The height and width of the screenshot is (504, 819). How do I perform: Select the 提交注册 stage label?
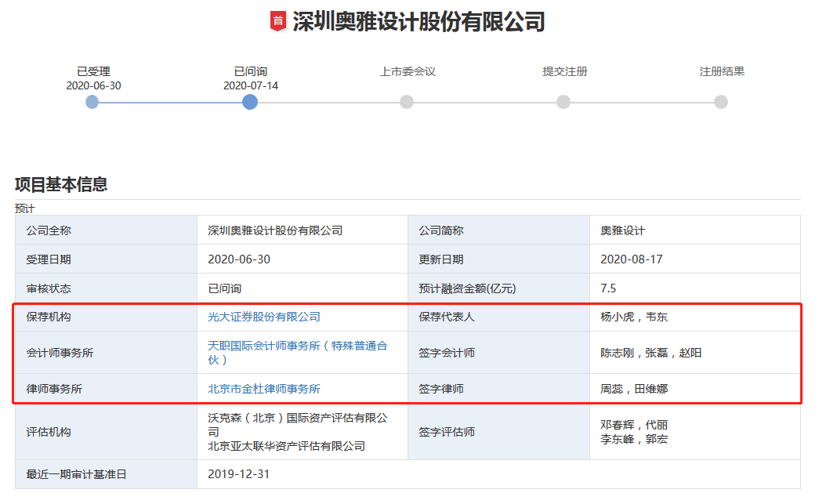564,71
